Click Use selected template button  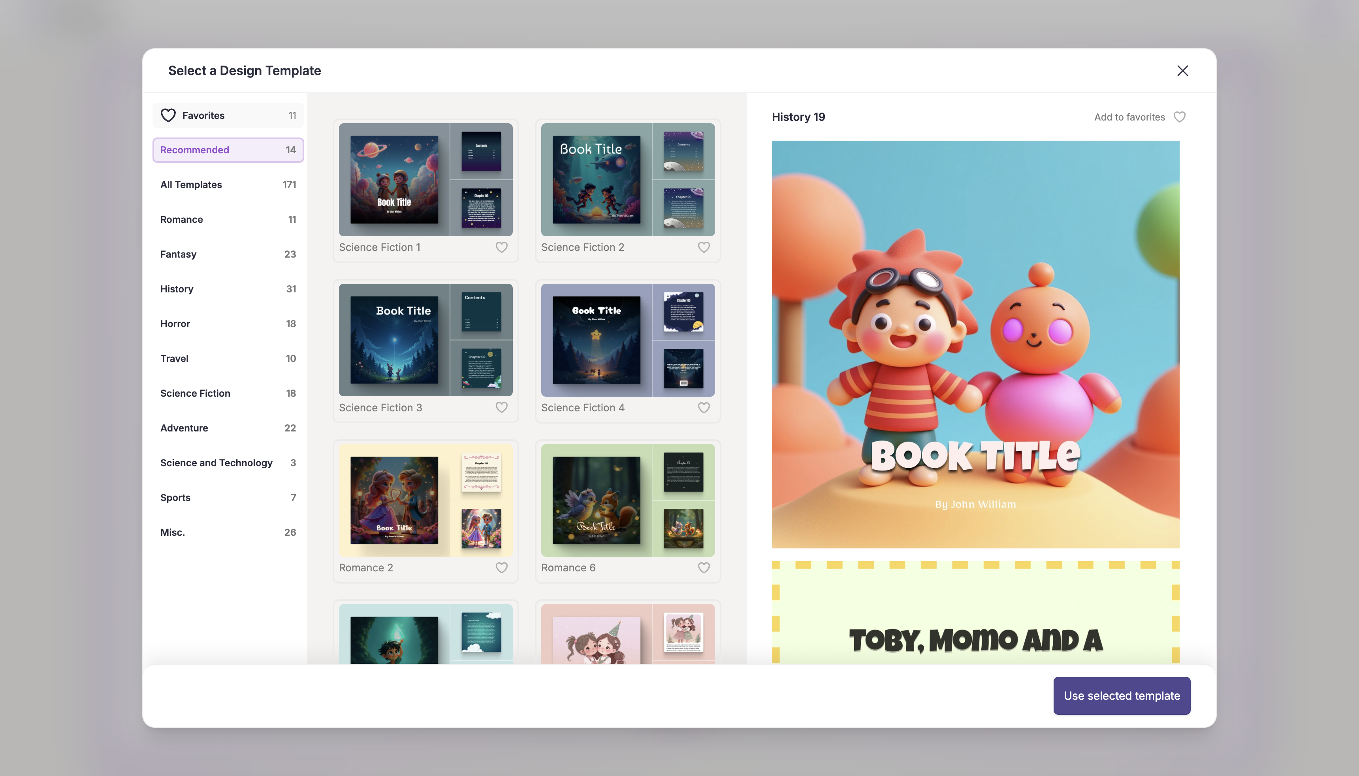(x=1122, y=695)
